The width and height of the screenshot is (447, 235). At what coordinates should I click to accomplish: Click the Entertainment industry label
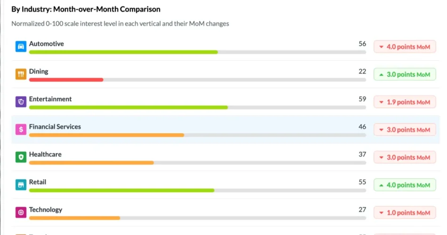pos(50,99)
